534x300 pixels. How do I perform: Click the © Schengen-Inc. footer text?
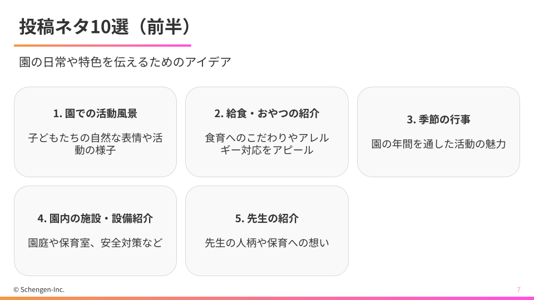coord(39,289)
